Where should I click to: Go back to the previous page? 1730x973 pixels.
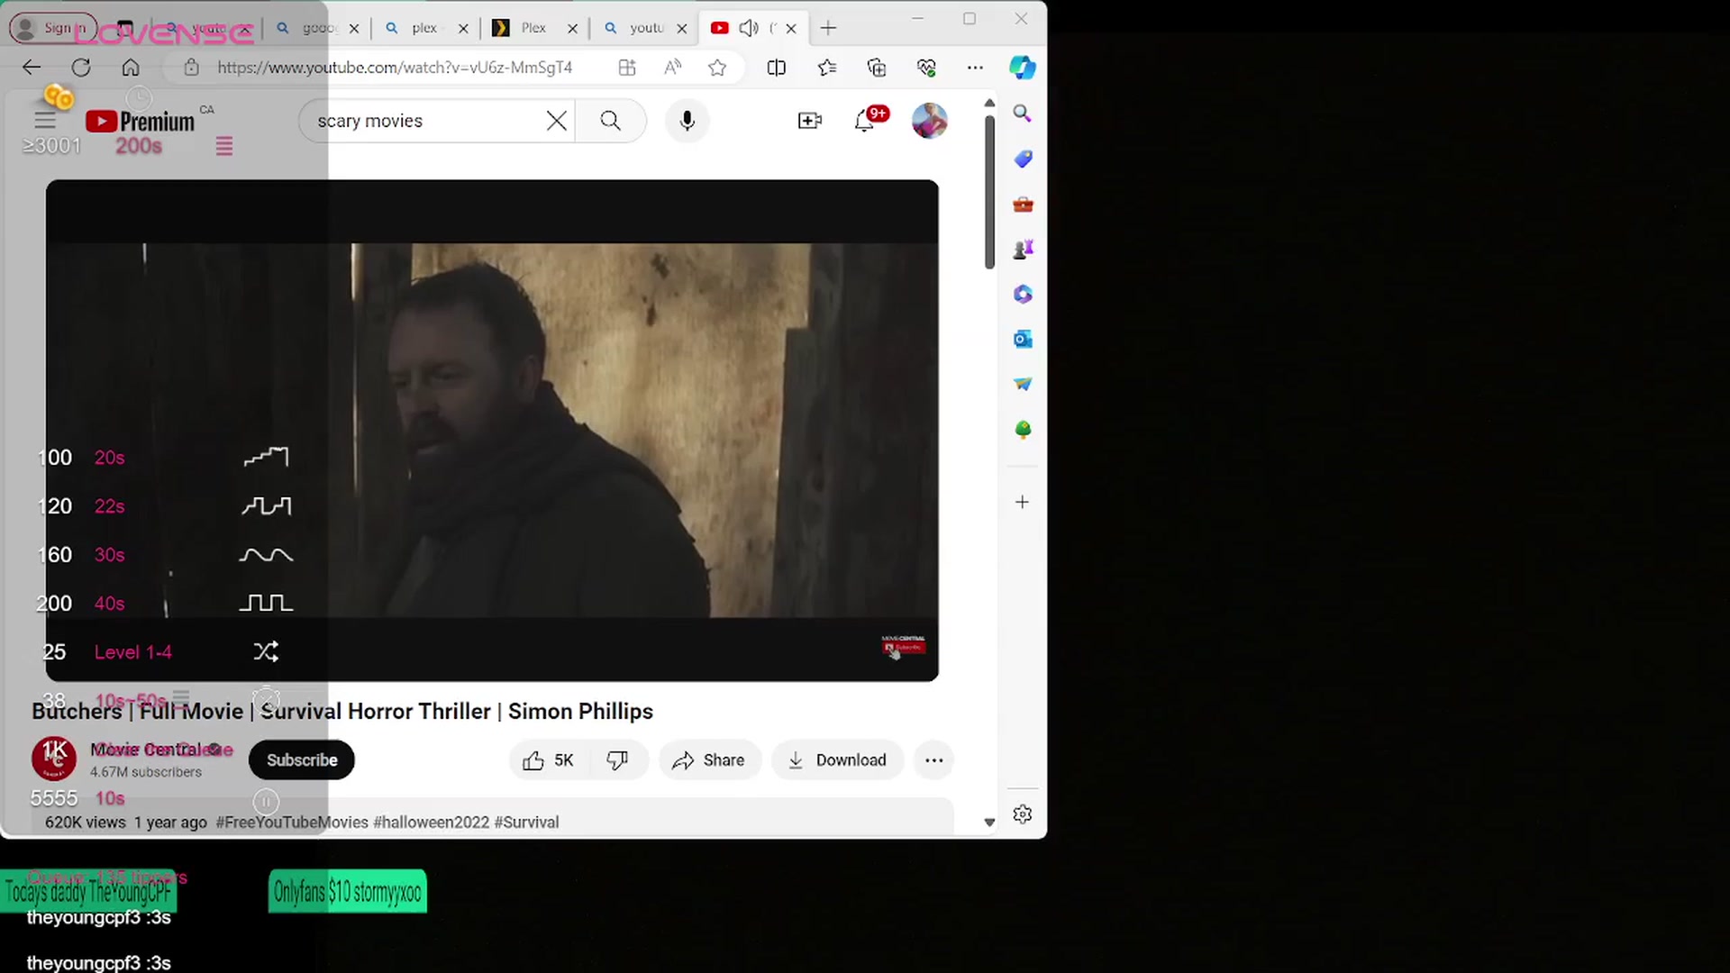[x=32, y=68]
